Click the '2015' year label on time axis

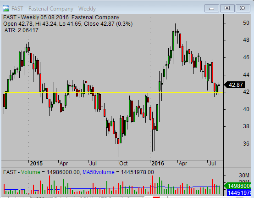(x=36, y=164)
